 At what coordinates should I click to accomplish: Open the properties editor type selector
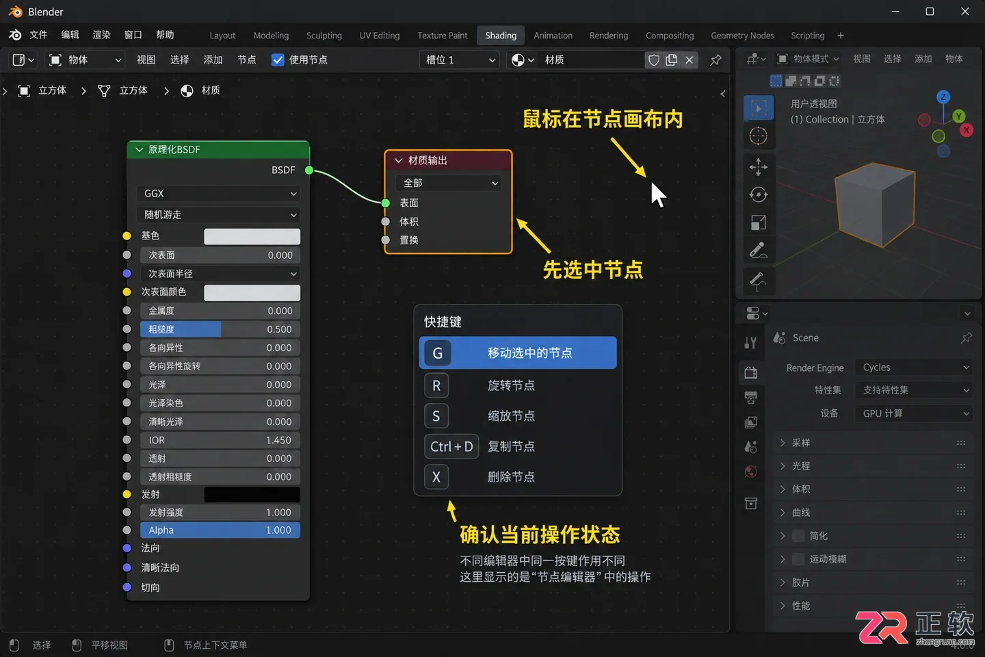tap(757, 313)
